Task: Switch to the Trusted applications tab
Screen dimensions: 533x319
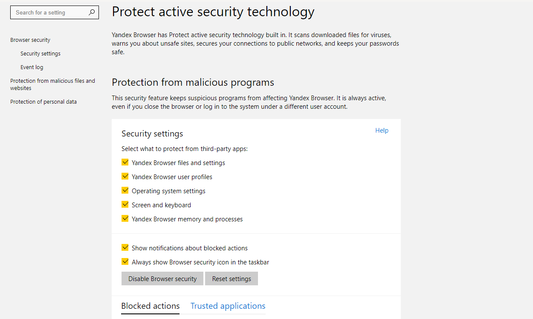Action: point(228,306)
